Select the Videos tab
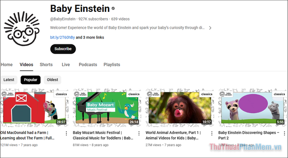The width and height of the screenshot is (288, 158). [26, 65]
